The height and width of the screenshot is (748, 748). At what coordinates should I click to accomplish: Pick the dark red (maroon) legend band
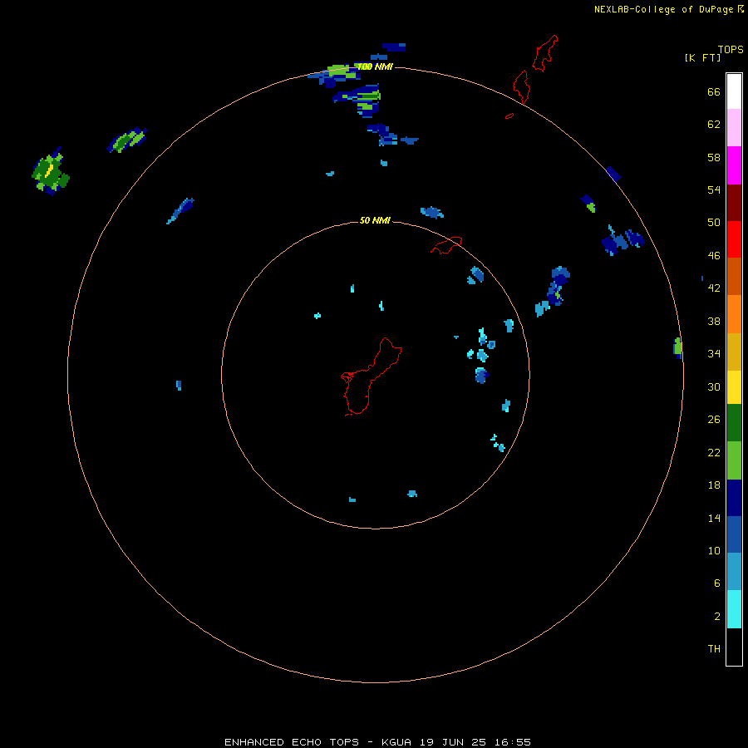coord(734,203)
